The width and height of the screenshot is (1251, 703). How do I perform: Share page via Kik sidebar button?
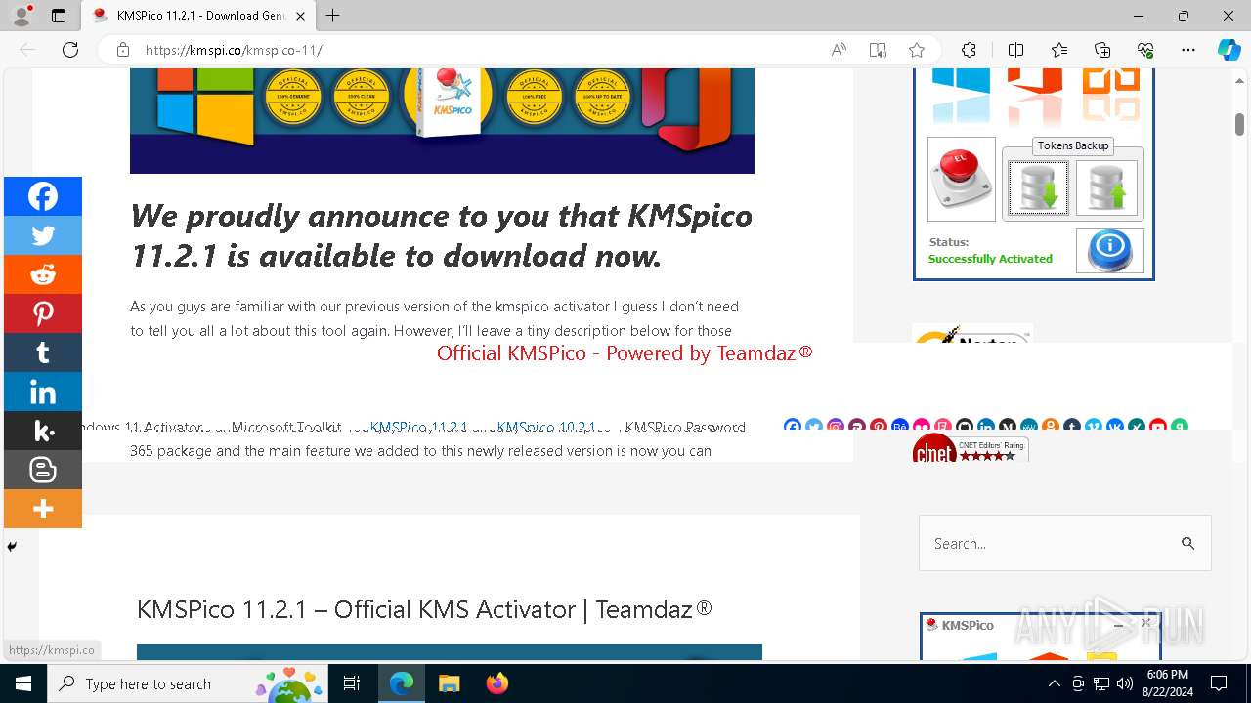click(43, 431)
